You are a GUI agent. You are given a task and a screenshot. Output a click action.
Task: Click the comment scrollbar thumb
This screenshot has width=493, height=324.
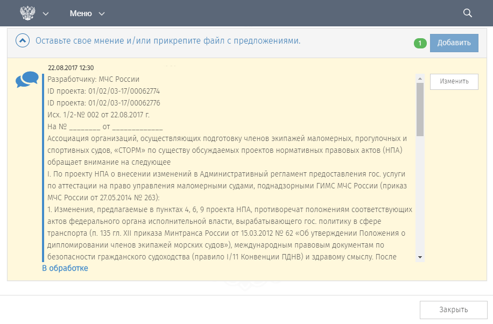pyautogui.click(x=420, y=109)
